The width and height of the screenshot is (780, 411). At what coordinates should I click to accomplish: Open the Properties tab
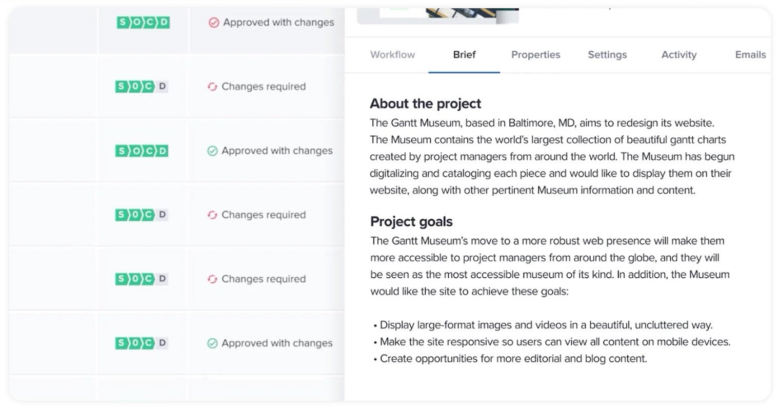(x=535, y=55)
